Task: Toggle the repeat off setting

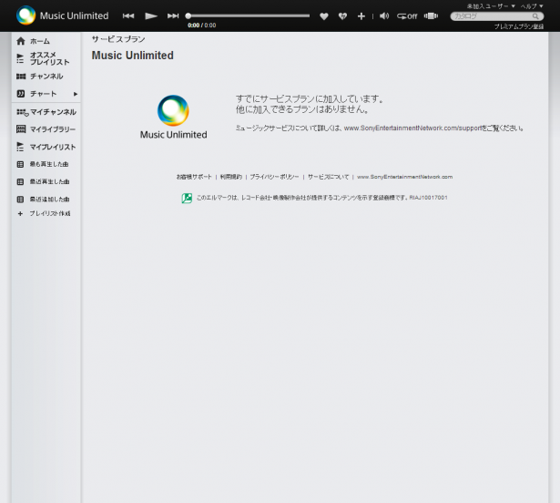Action: point(407,16)
